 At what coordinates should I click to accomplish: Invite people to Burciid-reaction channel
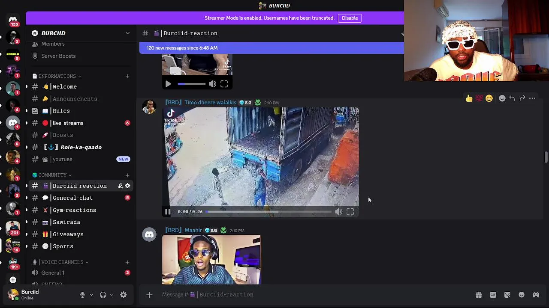(120, 186)
